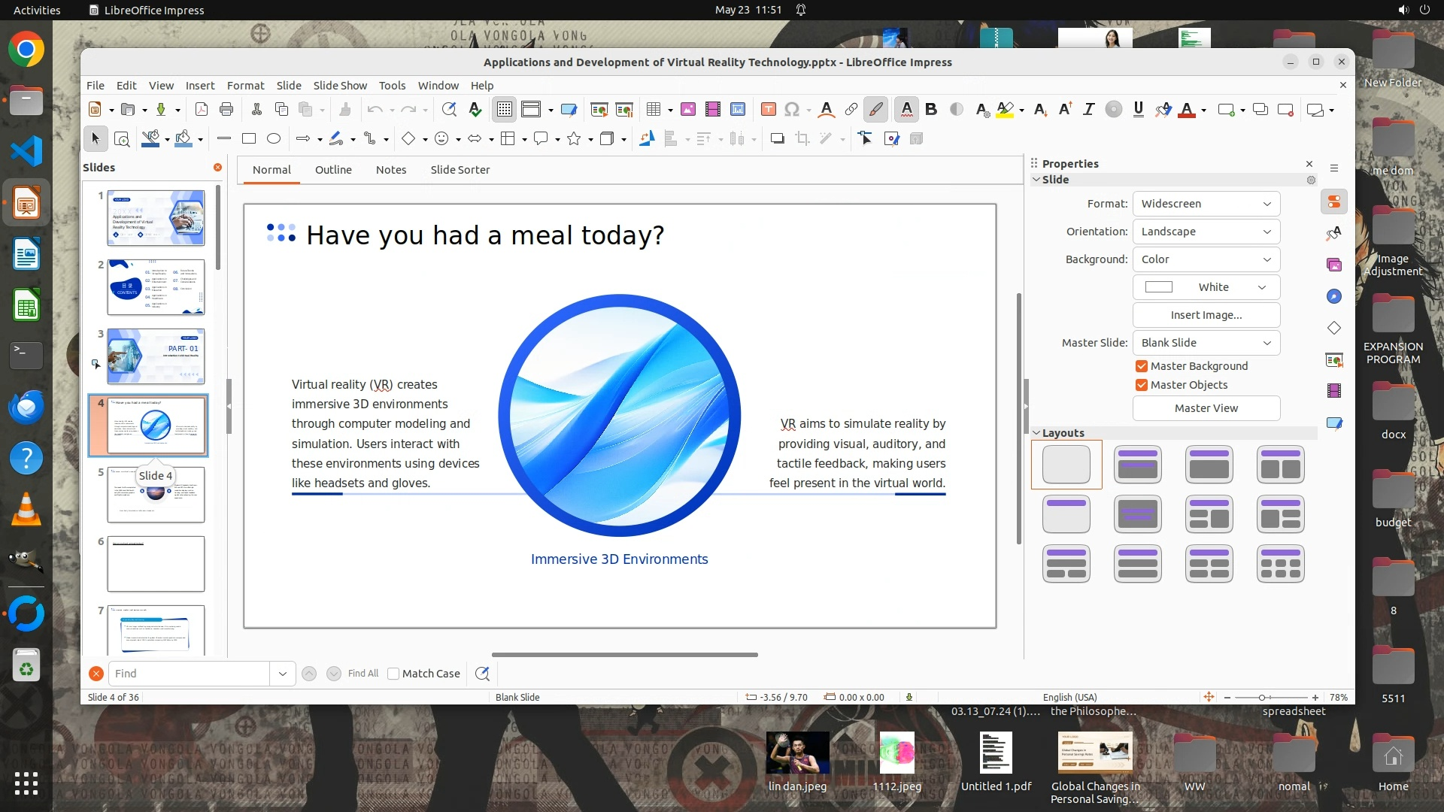
Task: Click the Master View button
Action: (x=1206, y=408)
